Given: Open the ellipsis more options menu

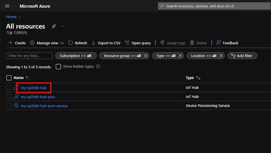Looking at the screenshot, I should pyautogui.click(x=63, y=26).
